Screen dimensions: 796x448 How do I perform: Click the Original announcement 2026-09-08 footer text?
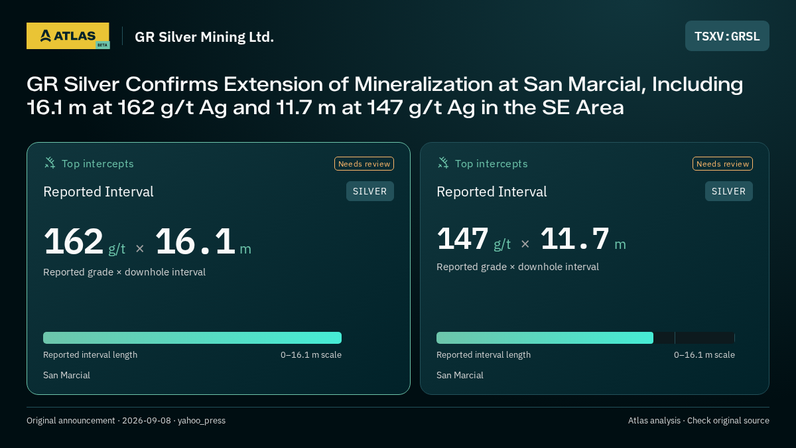click(126, 421)
